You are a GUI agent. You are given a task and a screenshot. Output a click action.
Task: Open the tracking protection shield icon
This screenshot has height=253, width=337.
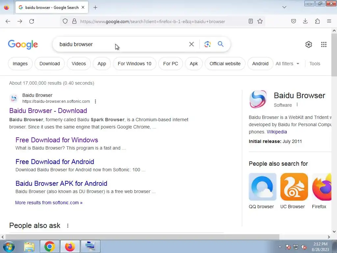[65, 21]
